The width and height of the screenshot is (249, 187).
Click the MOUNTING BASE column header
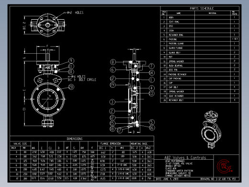139,143
